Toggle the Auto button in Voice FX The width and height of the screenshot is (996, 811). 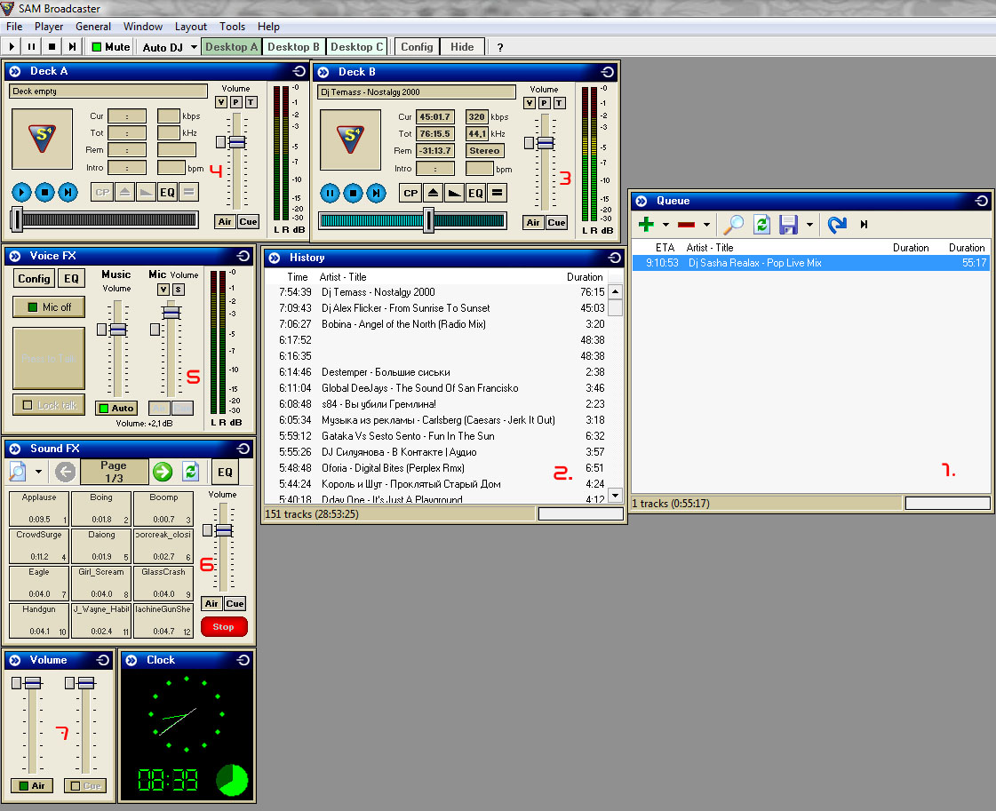[x=116, y=409]
